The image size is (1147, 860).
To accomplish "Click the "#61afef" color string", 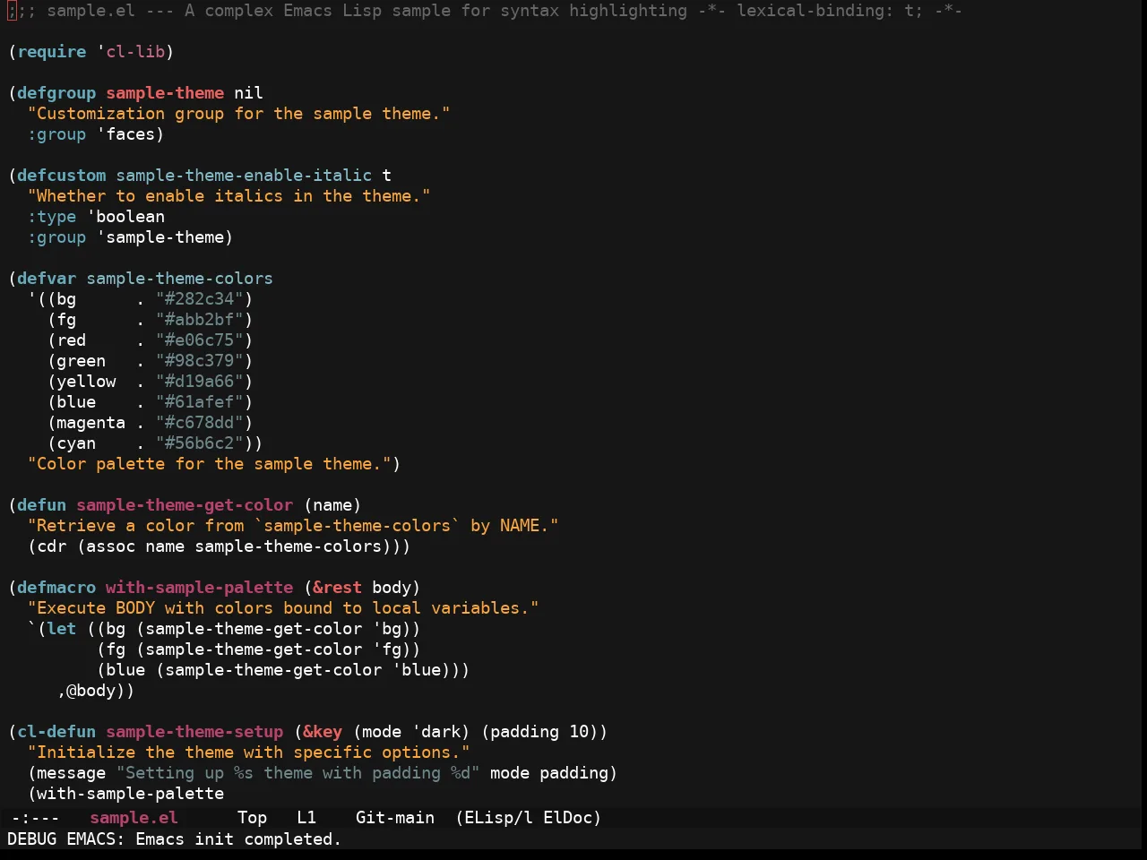I will (x=200, y=402).
